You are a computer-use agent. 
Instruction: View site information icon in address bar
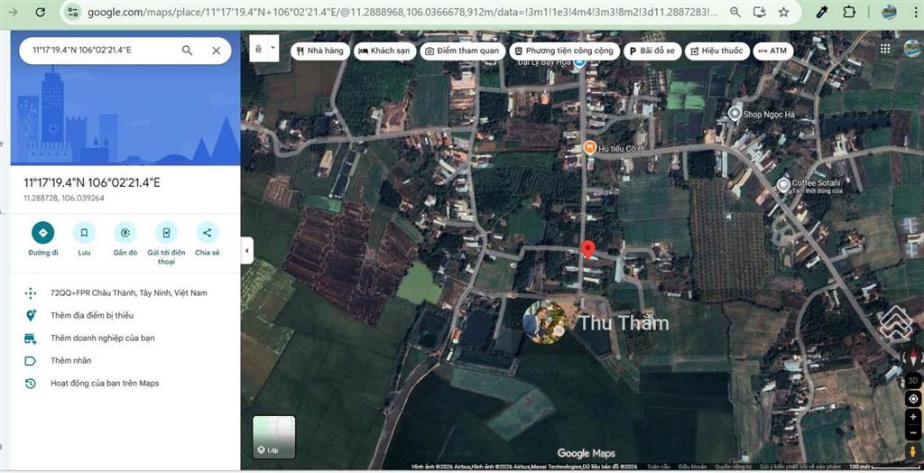coord(72,12)
